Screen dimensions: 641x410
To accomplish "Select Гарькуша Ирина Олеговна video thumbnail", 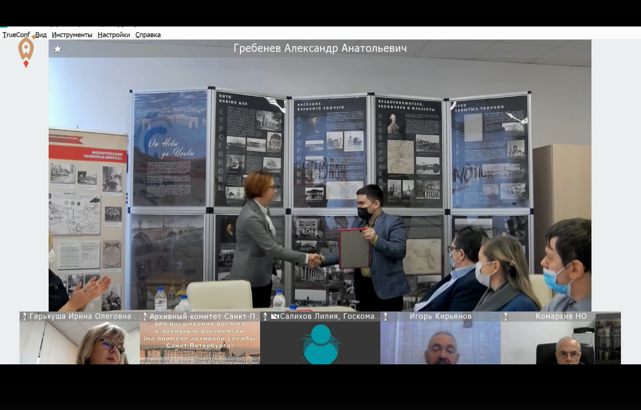I will [80, 343].
